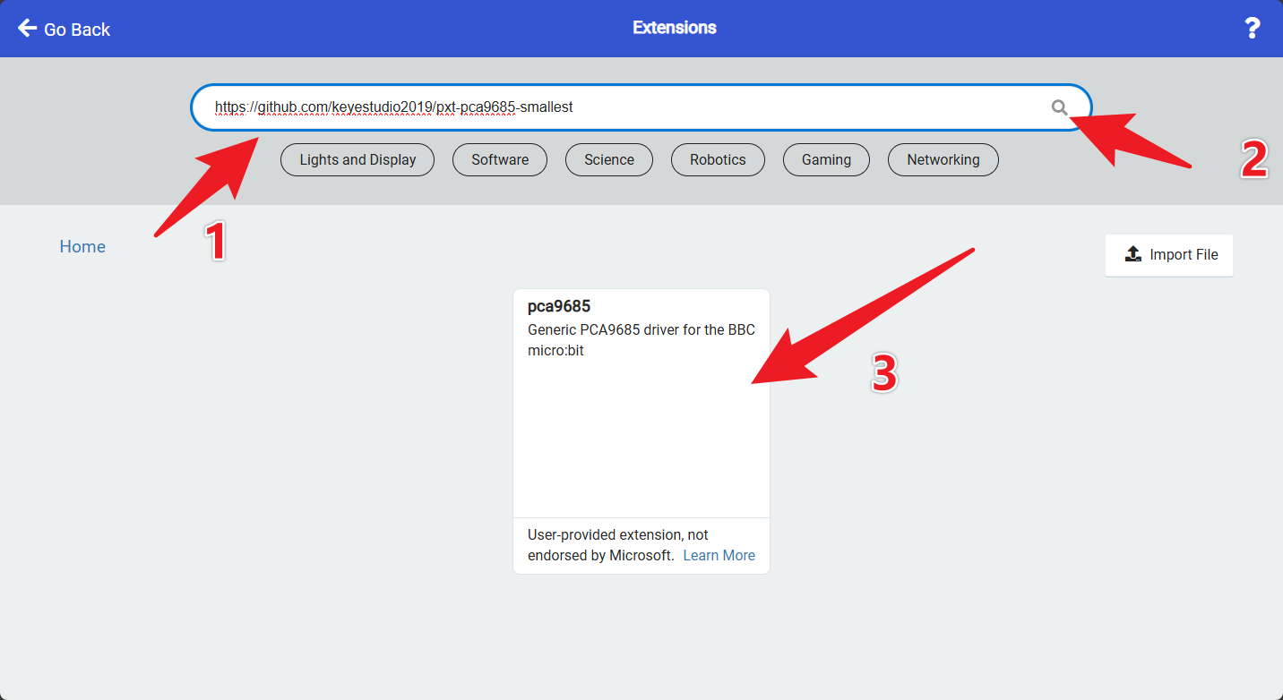
Task: Open help with the question mark icon
Action: 1253,29
